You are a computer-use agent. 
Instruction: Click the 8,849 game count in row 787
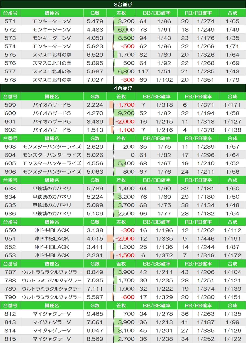click(95, 272)
